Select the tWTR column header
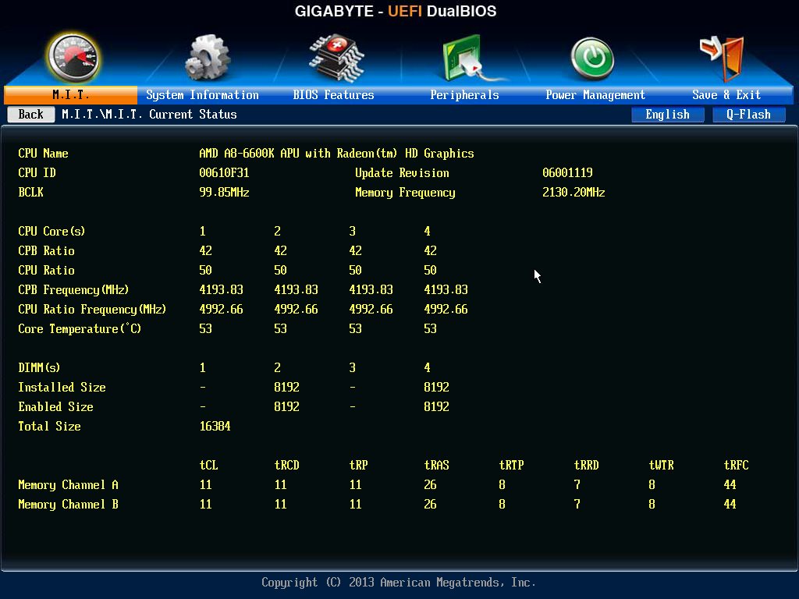The image size is (799, 599). (661, 465)
